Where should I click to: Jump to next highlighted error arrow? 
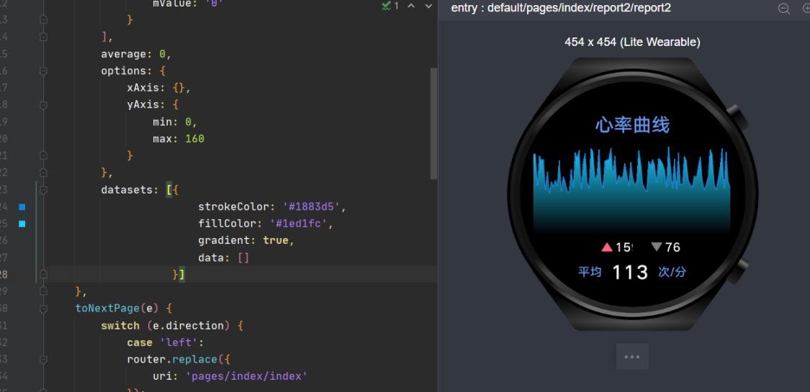[x=428, y=6]
